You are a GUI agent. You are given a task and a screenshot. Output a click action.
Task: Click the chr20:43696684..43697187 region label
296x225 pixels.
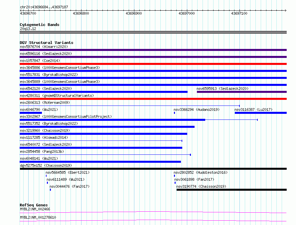[44, 7]
